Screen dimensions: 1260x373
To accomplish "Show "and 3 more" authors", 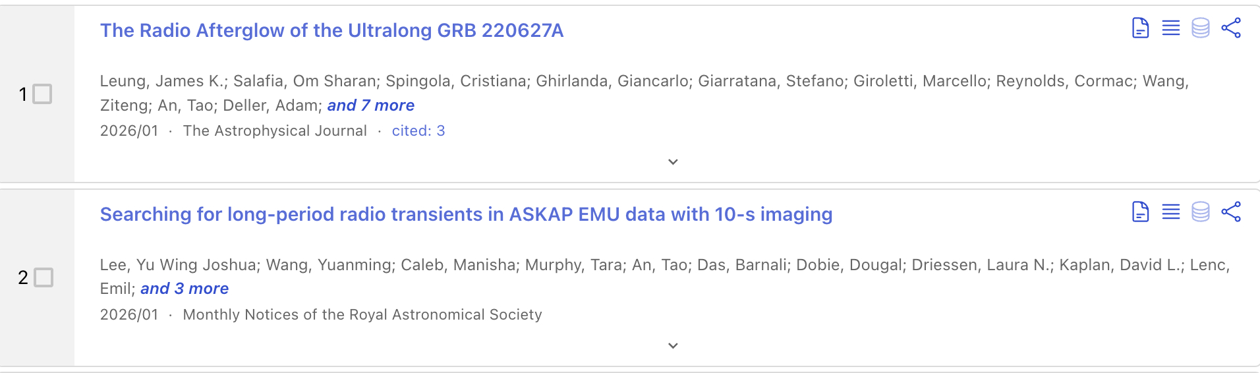I will pos(185,289).
